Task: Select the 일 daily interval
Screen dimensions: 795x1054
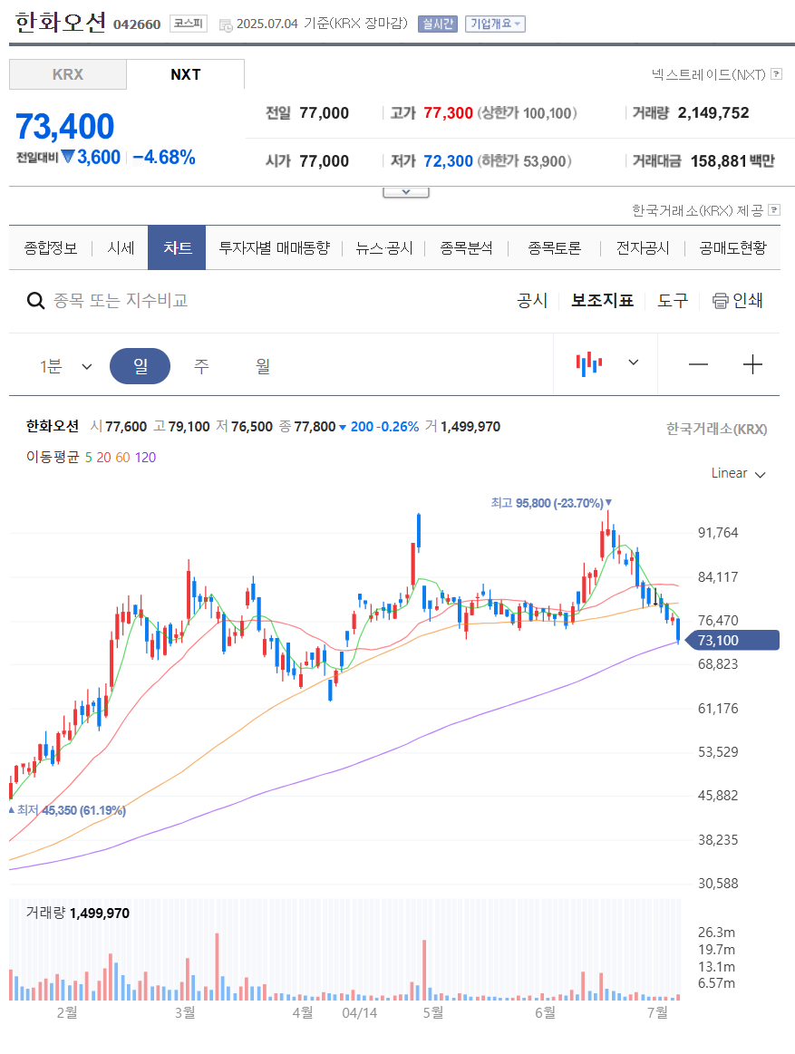Action: [140, 366]
